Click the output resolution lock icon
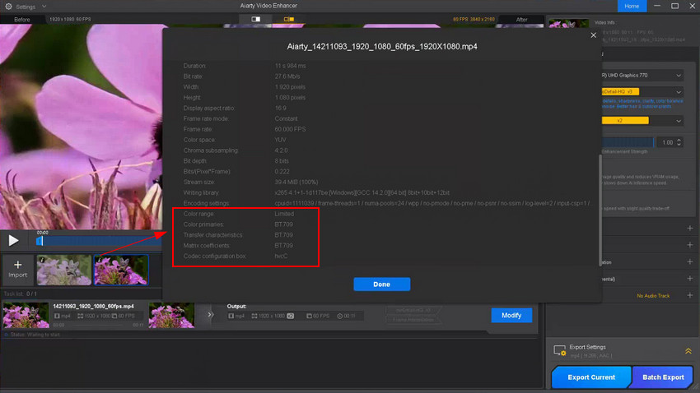 [291, 316]
